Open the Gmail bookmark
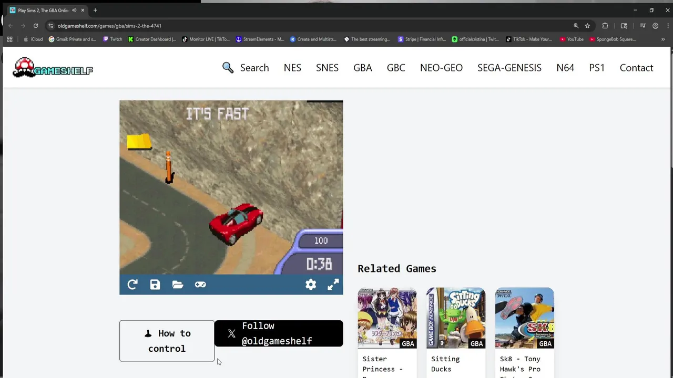The height and width of the screenshot is (378, 673). (73, 39)
